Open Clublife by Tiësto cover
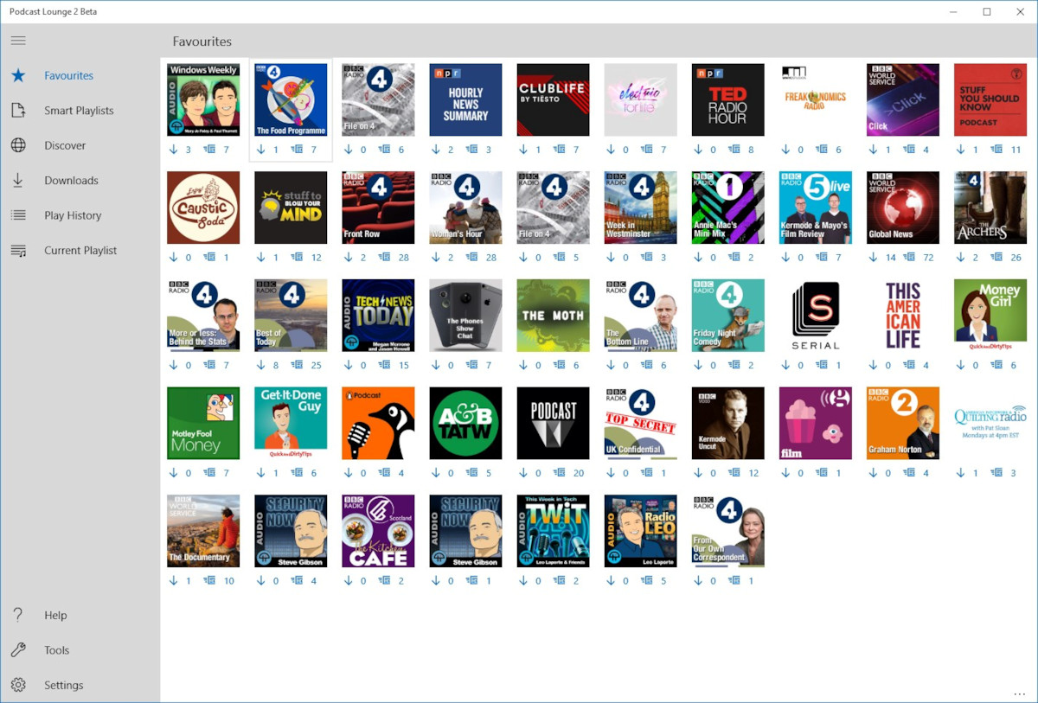 (553, 99)
